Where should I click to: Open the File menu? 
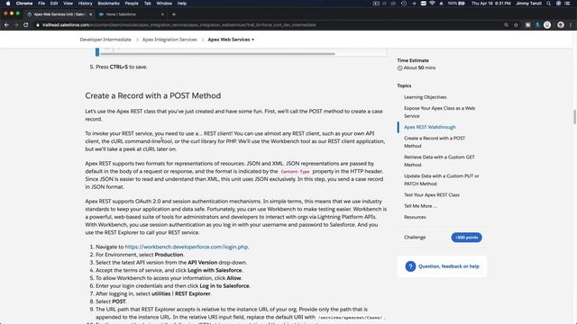pos(41,4)
